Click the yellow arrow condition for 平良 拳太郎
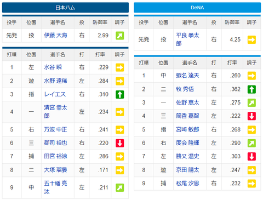Image resolution: width=263 pixels, height=200 pixels. coord(251,39)
